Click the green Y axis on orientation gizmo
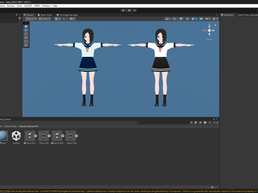This screenshot has height=193, width=258. pyautogui.click(x=209, y=27)
